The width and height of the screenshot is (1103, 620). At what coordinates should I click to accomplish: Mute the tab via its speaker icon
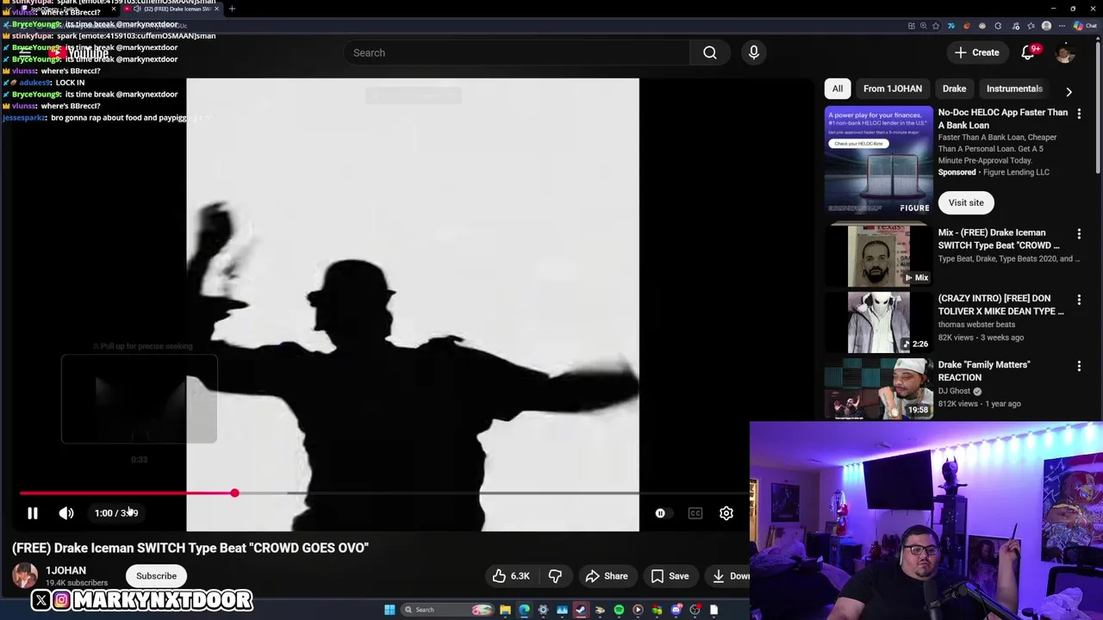137,9
